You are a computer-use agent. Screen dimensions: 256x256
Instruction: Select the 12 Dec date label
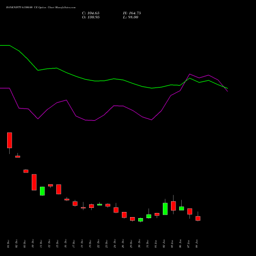point(49,244)
